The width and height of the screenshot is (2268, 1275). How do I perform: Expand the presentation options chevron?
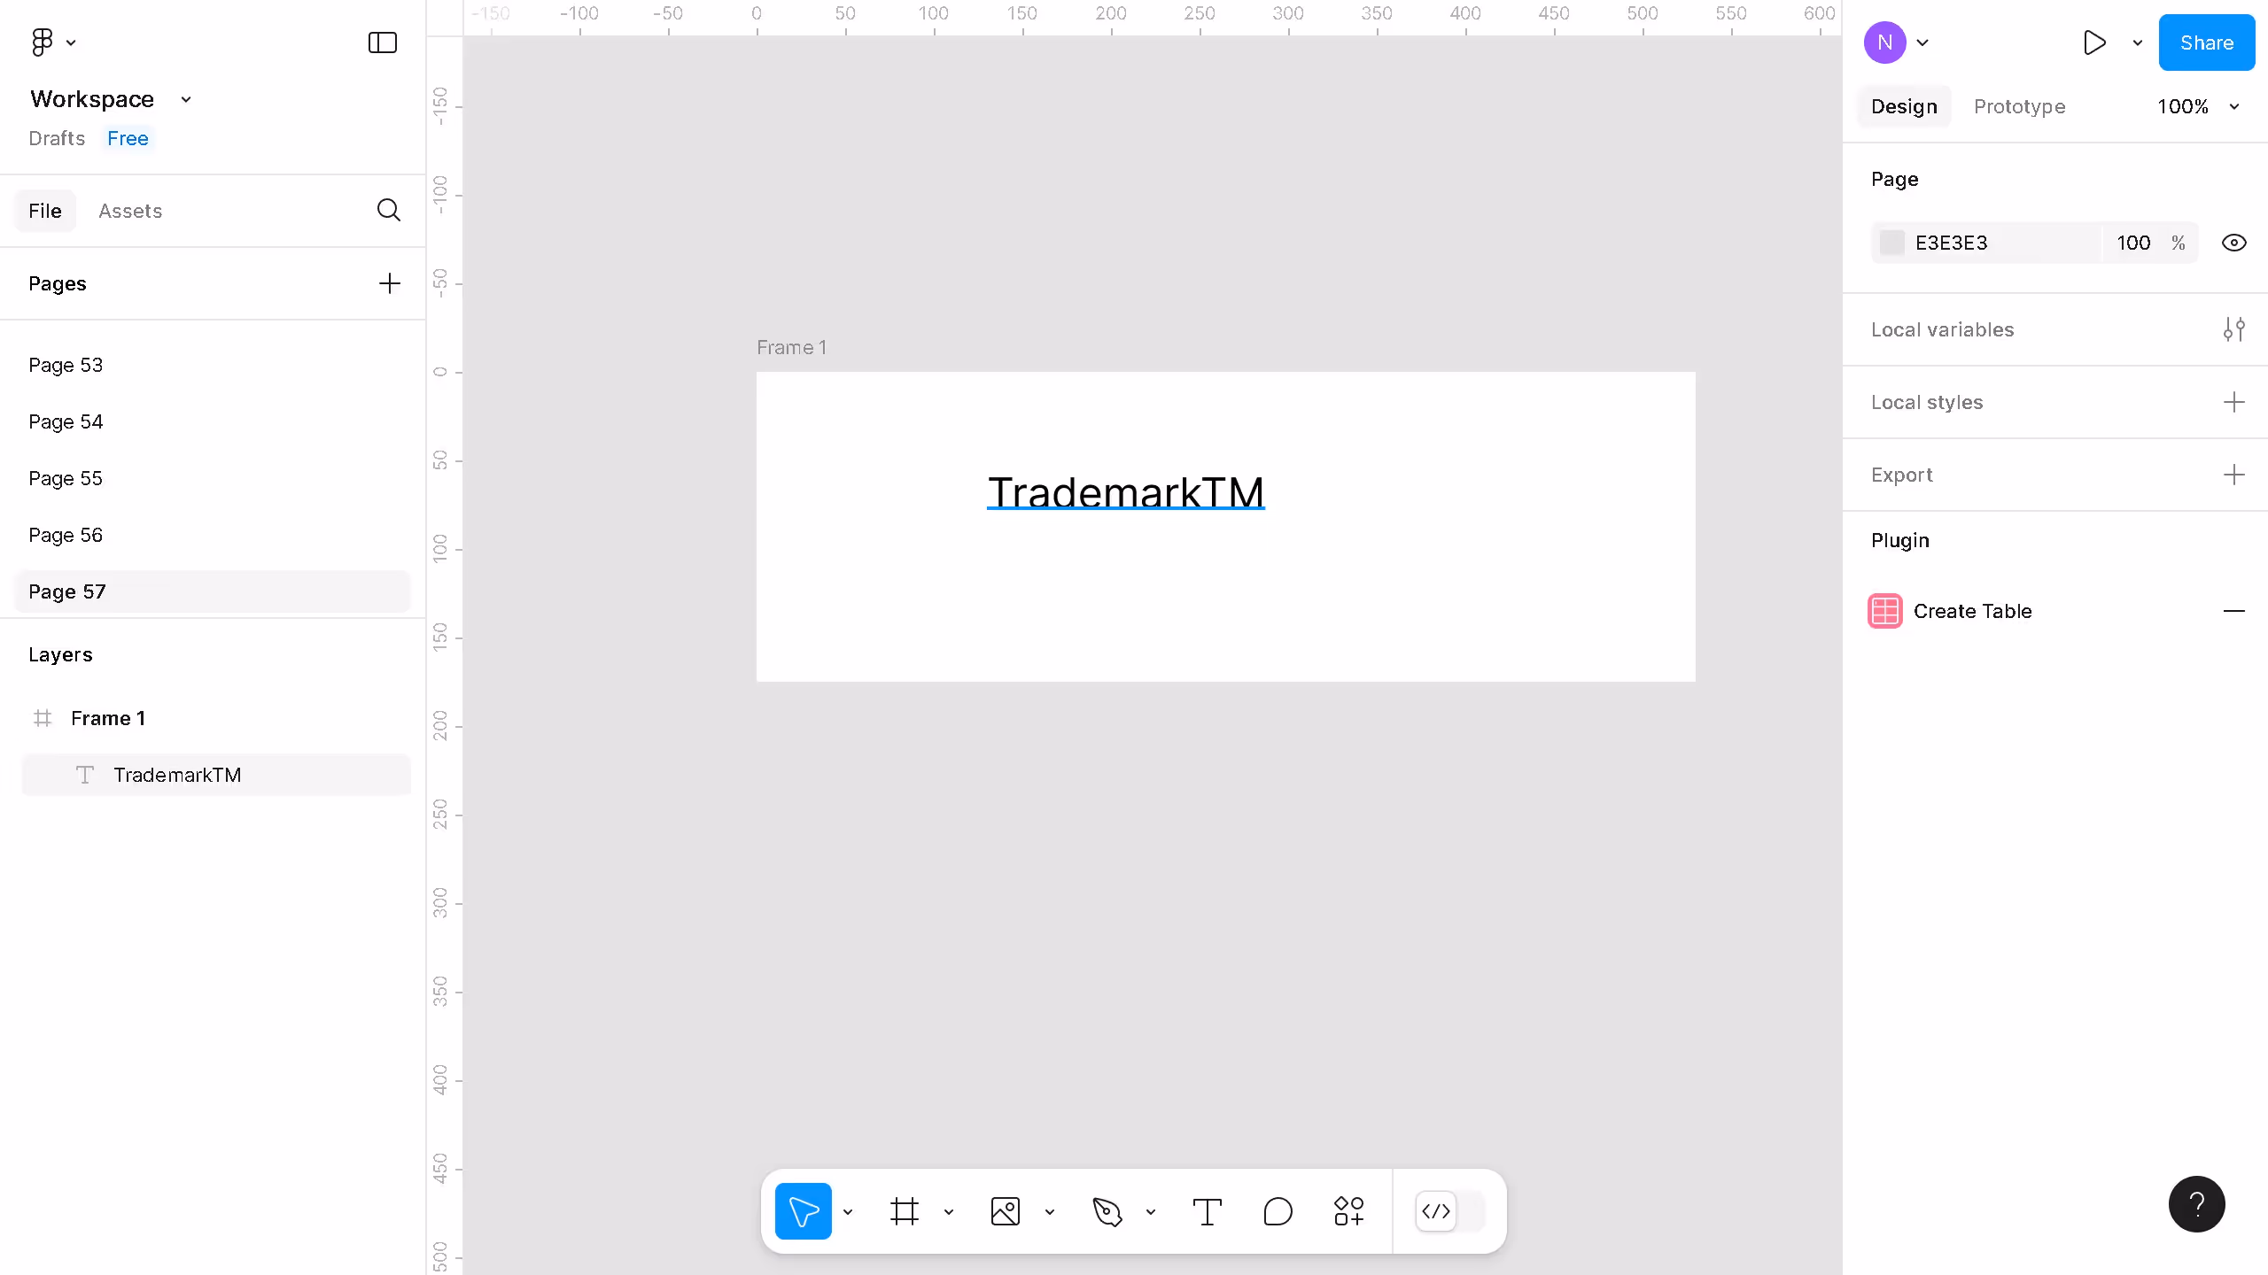(2136, 42)
